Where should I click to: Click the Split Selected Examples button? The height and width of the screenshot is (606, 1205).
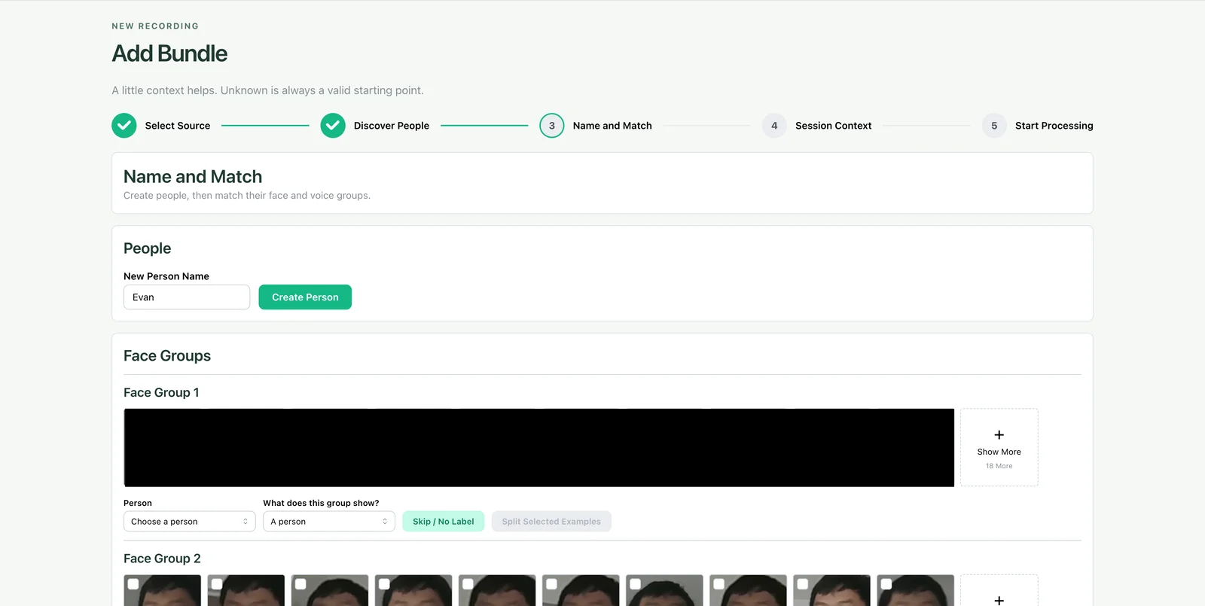(x=551, y=522)
